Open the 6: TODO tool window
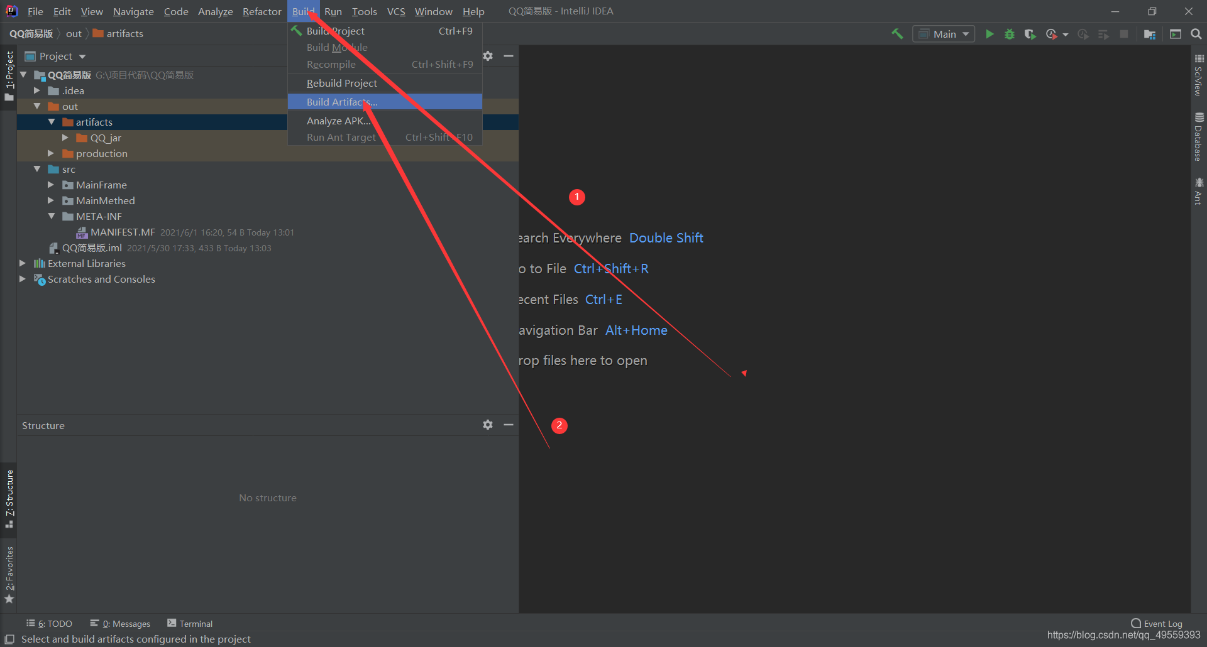 (49, 624)
